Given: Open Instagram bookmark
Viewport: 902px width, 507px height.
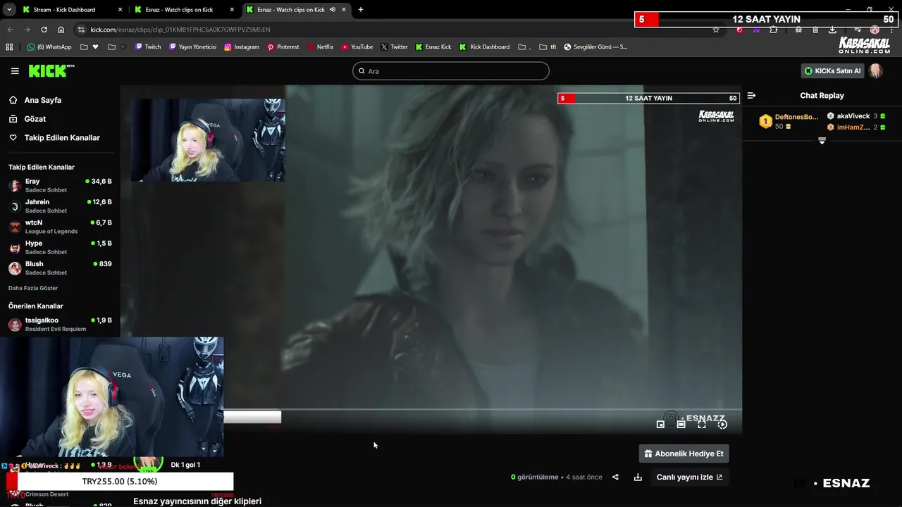Looking at the screenshot, I should pyautogui.click(x=242, y=47).
